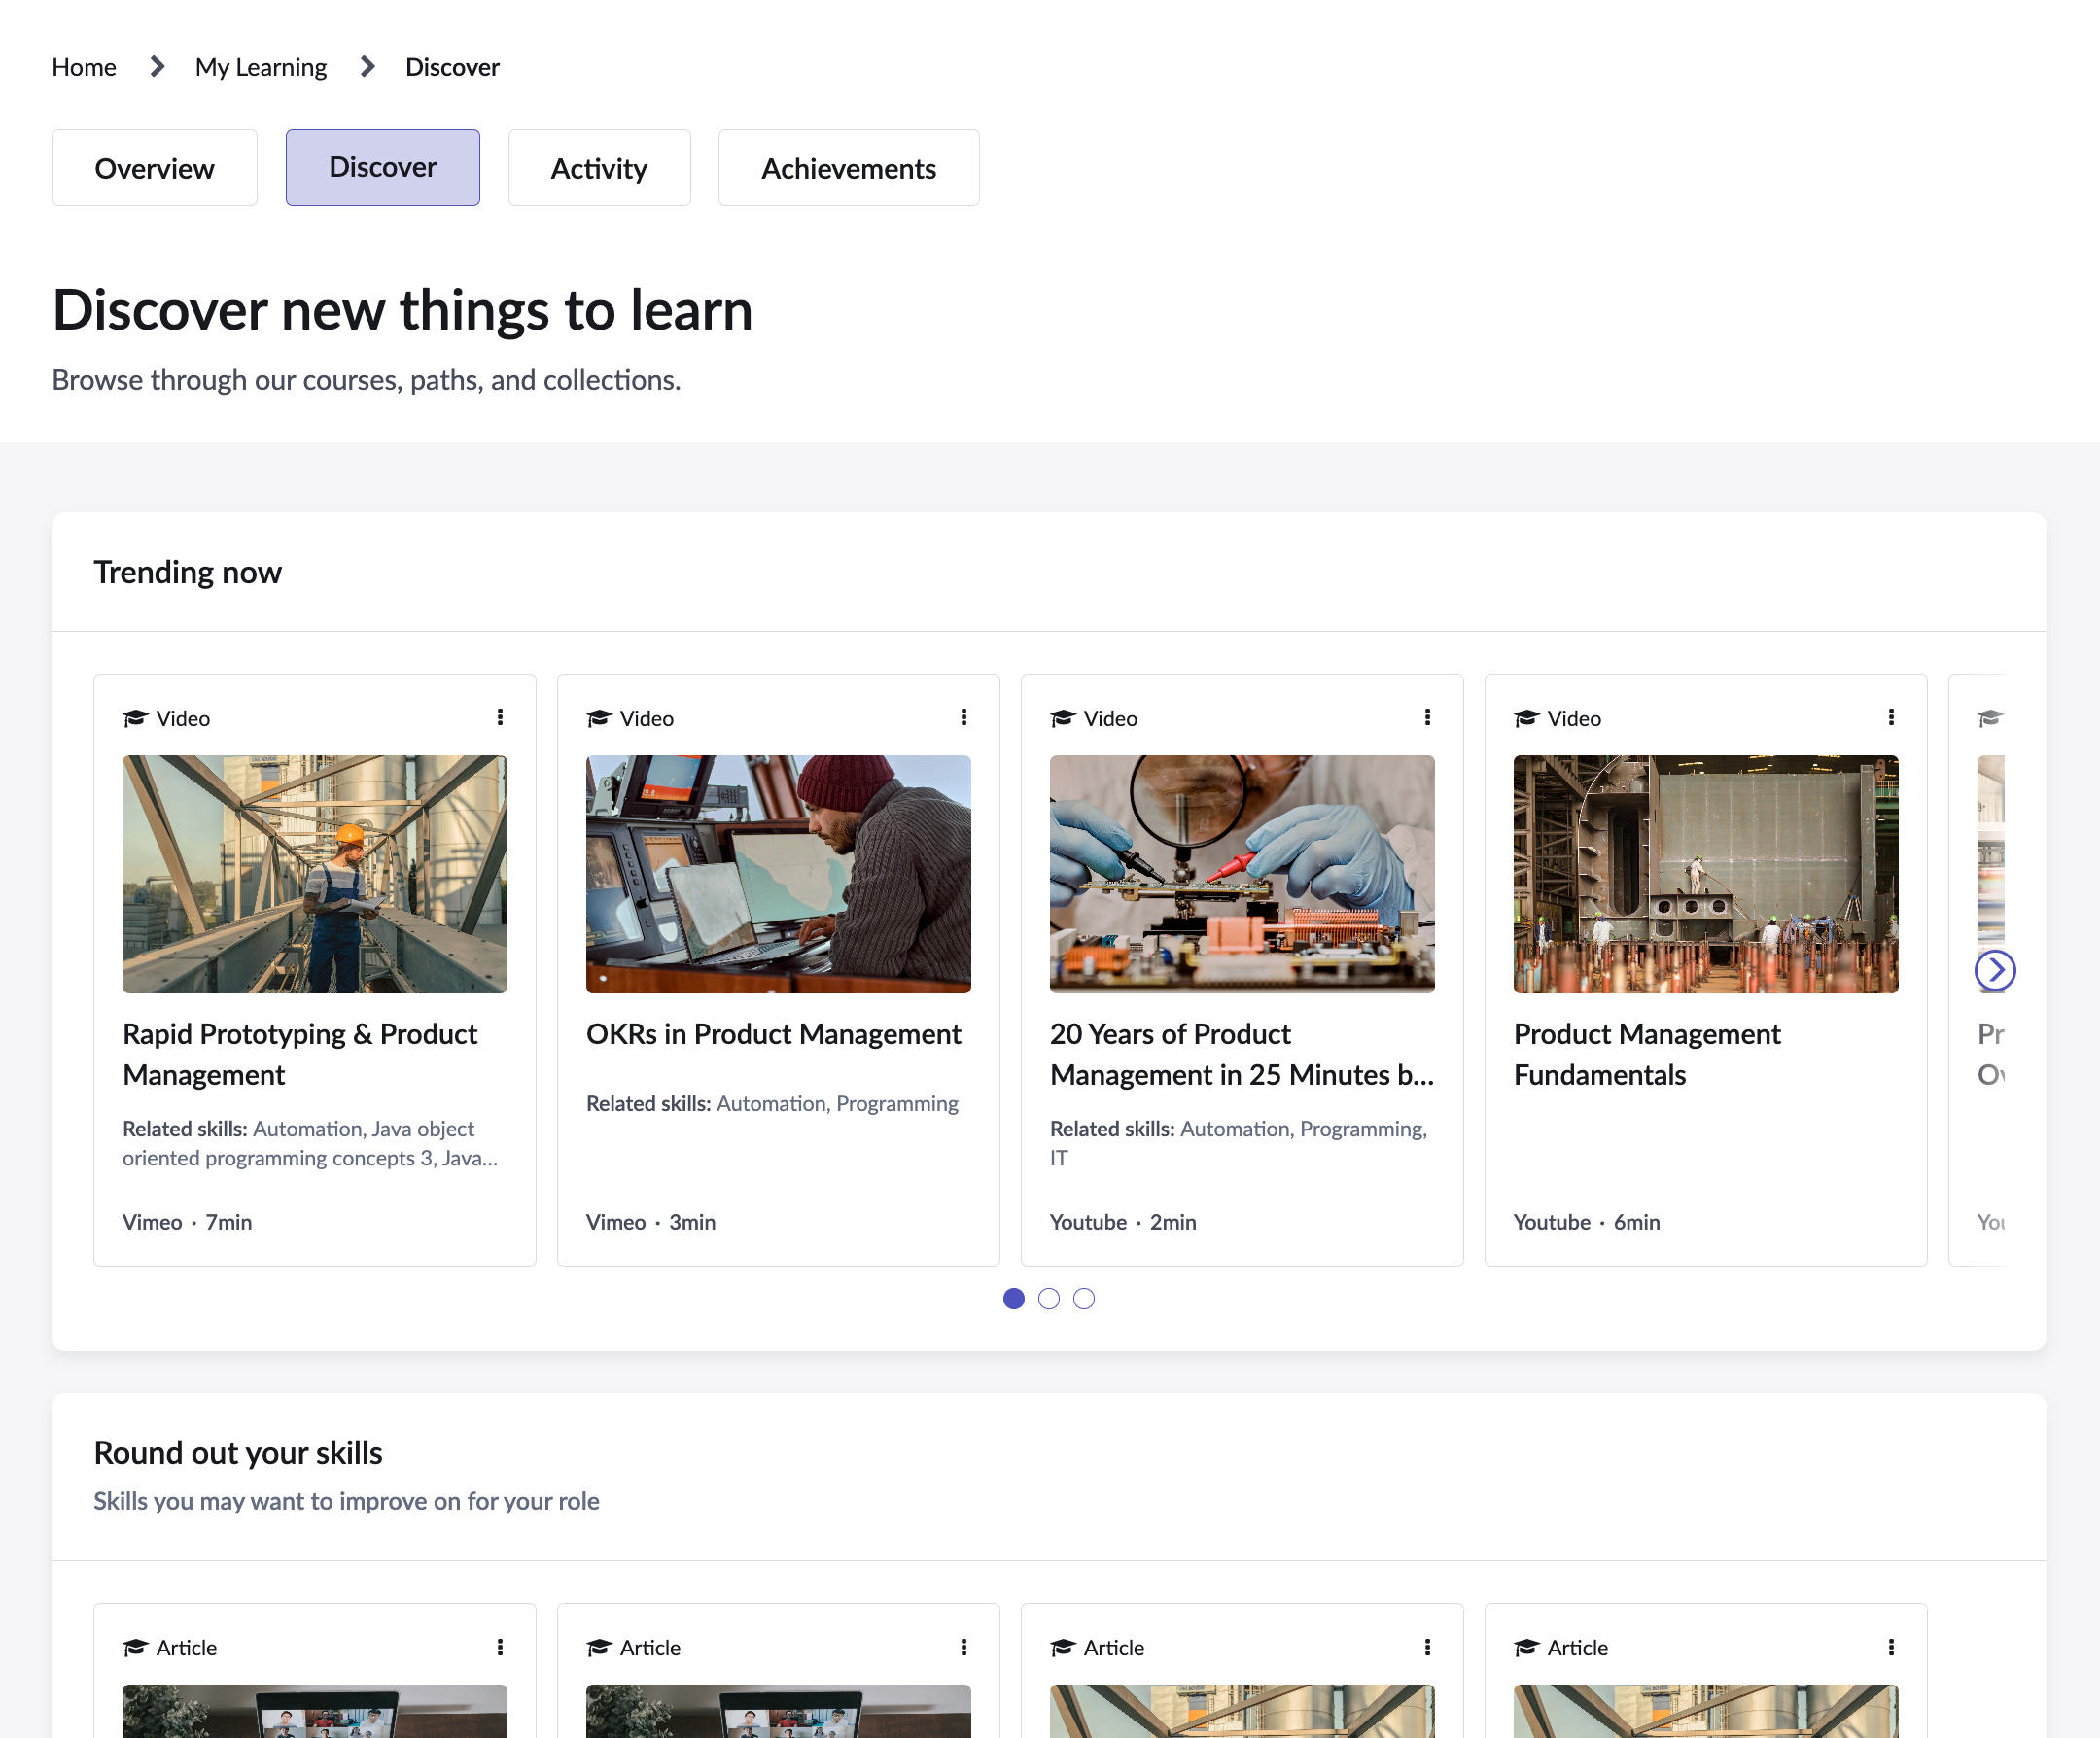Open options menu for OKRs in Product Management

(964, 717)
